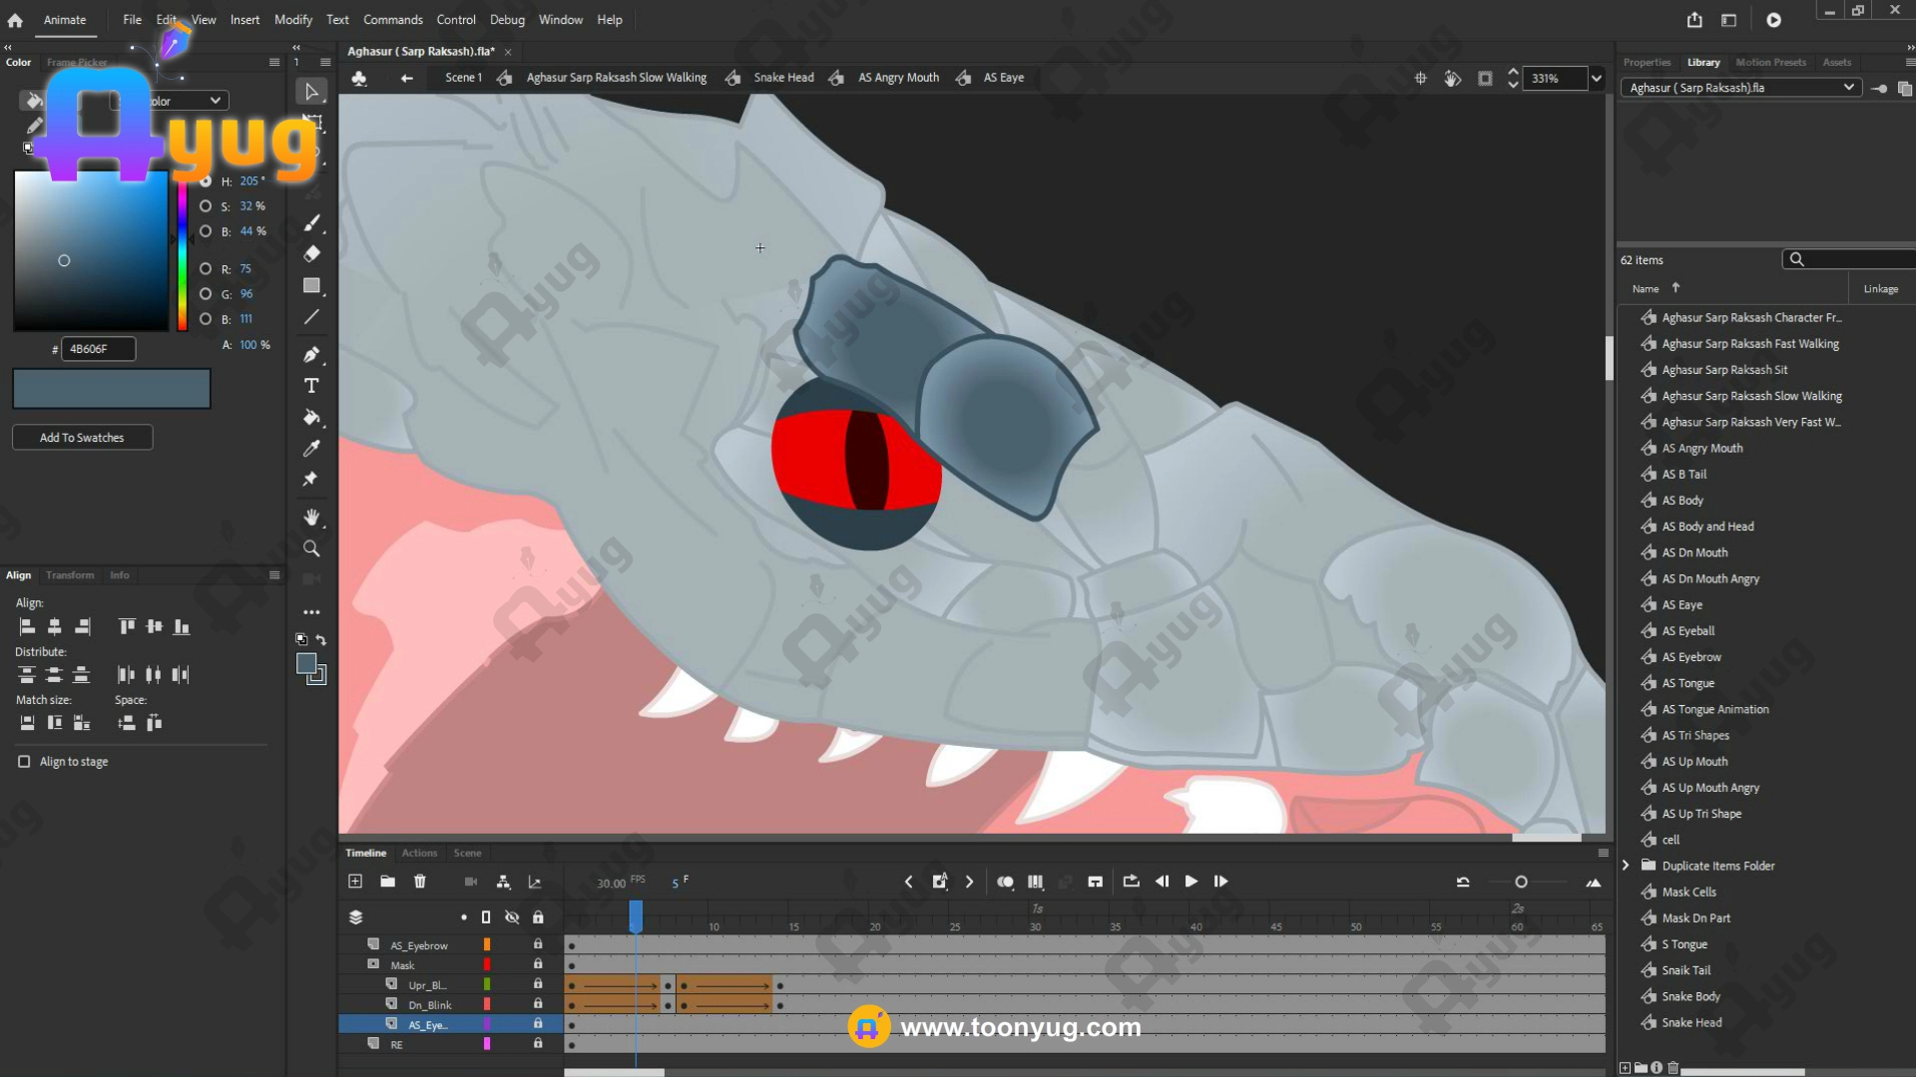Open the Modify menu
Image resolution: width=1916 pixels, height=1077 pixels.
click(292, 20)
